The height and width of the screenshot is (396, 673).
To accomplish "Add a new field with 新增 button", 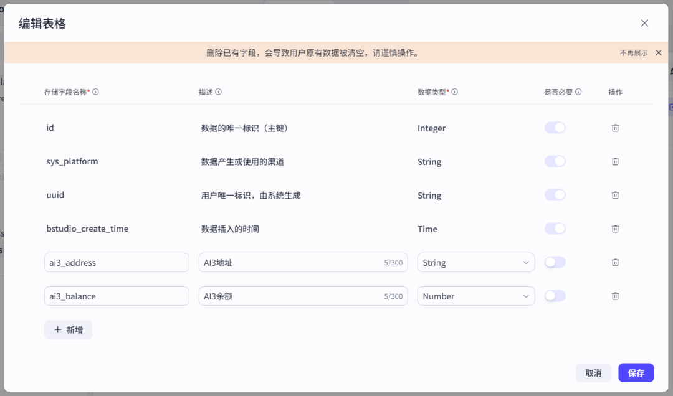I will pos(69,329).
